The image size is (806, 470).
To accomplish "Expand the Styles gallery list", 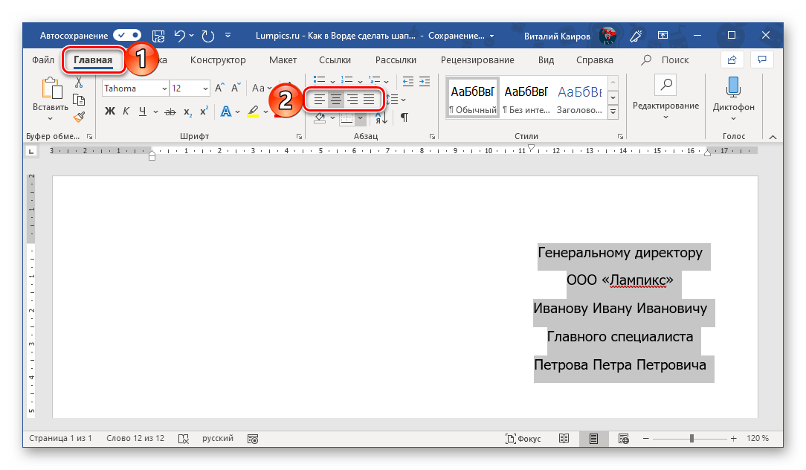I will coord(613,112).
